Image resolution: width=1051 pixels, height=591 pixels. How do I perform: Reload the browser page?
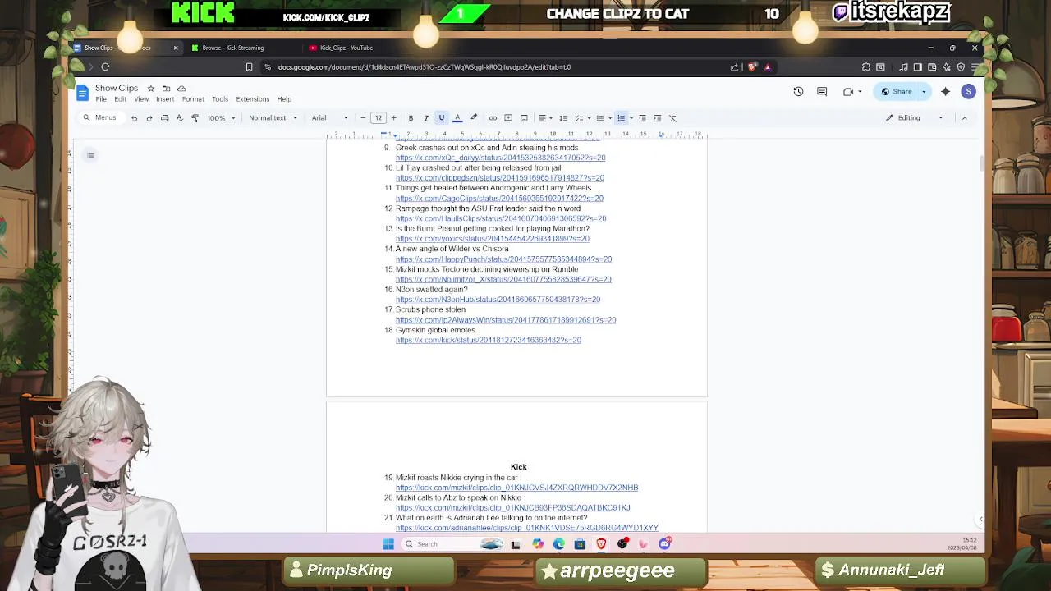pos(105,67)
